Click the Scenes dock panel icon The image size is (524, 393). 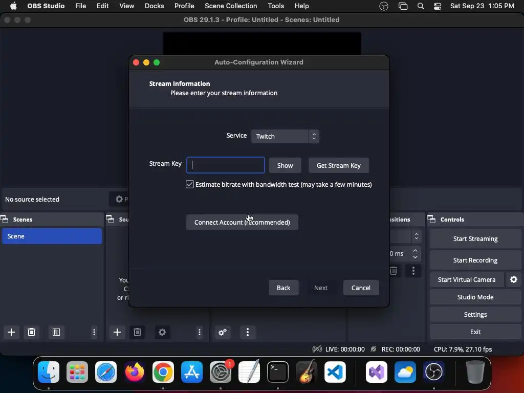coord(5,220)
